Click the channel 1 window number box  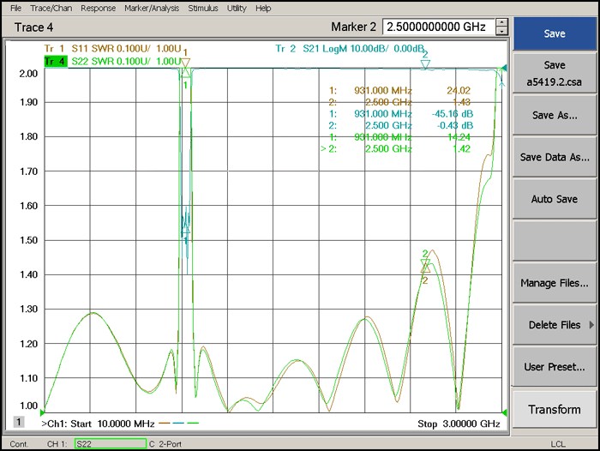(x=19, y=422)
